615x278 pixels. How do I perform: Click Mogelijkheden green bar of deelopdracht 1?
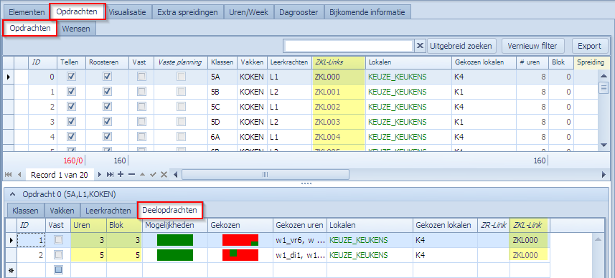point(175,240)
